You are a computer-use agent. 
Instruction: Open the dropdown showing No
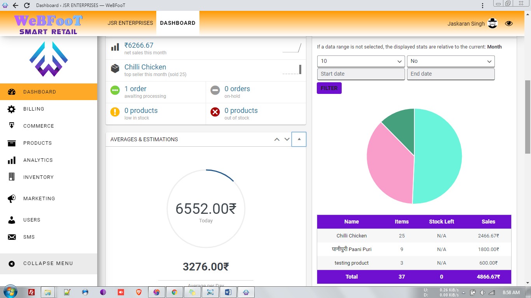(451, 61)
